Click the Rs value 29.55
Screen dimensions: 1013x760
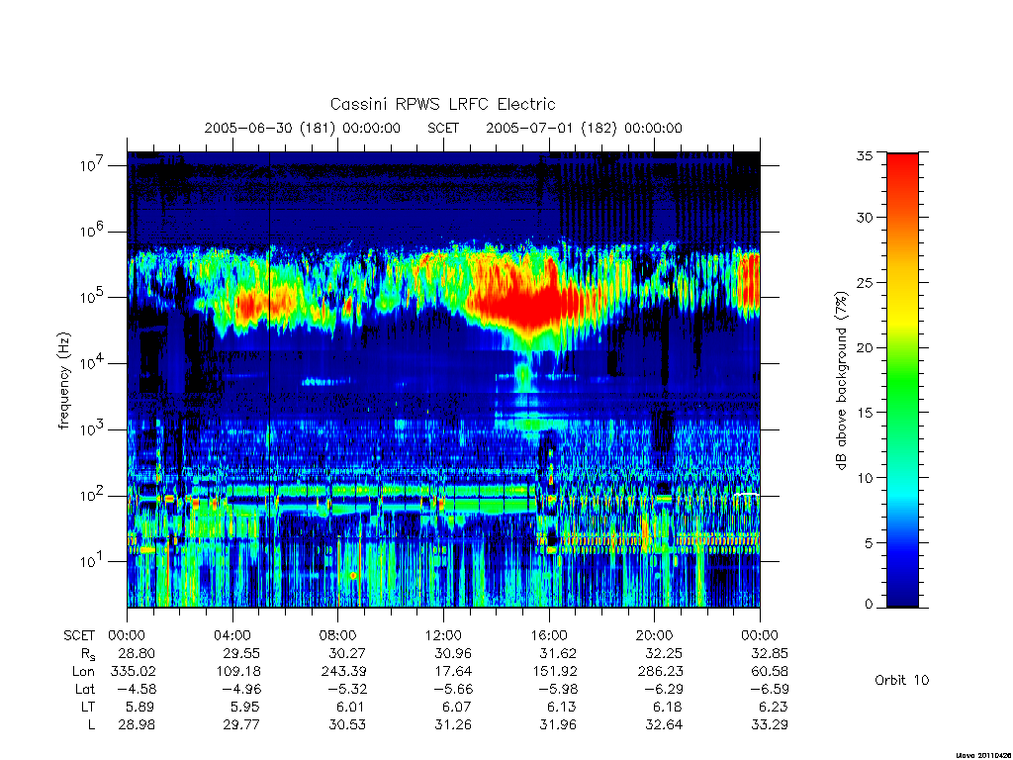click(241, 653)
